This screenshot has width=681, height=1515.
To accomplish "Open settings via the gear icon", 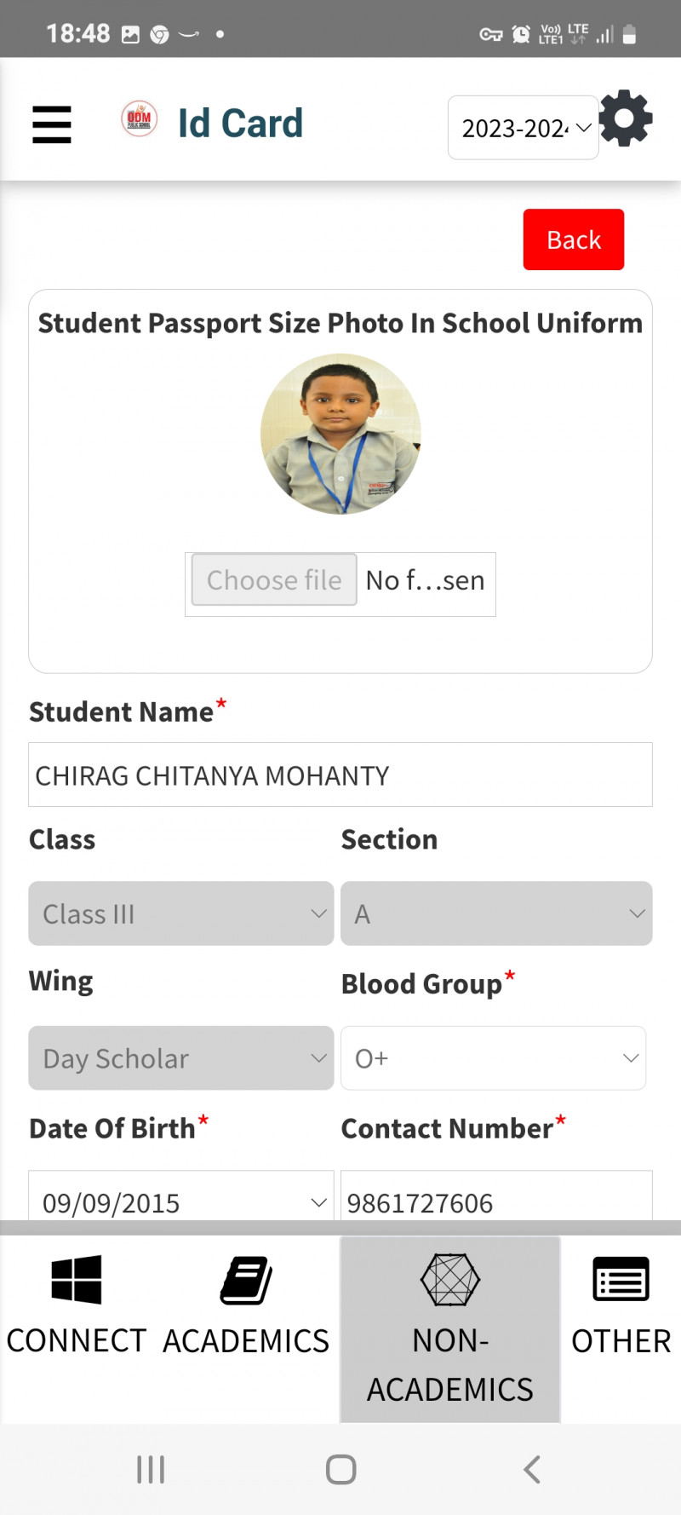I will pyautogui.click(x=626, y=118).
